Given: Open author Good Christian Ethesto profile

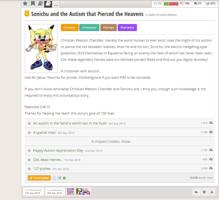Looking at the screenshot, I should click(x=163, y=15).
